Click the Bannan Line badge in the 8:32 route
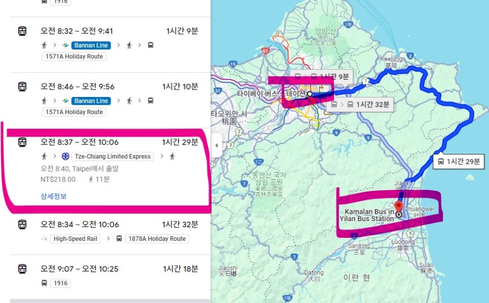This screenshot has width=489, height=303. pyautogui.click(x=91, y=45)
